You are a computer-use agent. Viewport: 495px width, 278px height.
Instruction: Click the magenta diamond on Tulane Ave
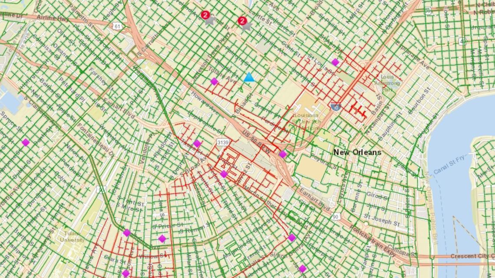click(214, 82)
